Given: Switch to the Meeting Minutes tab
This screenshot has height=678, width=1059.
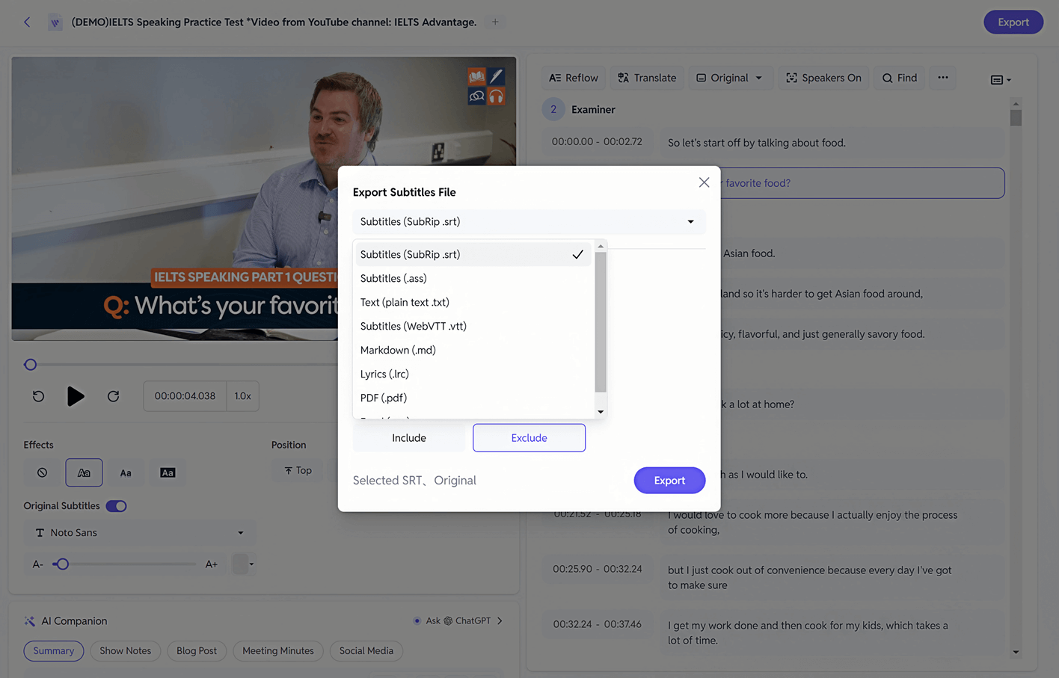Looking at the screenshot, I should click(x=278, y=651).
